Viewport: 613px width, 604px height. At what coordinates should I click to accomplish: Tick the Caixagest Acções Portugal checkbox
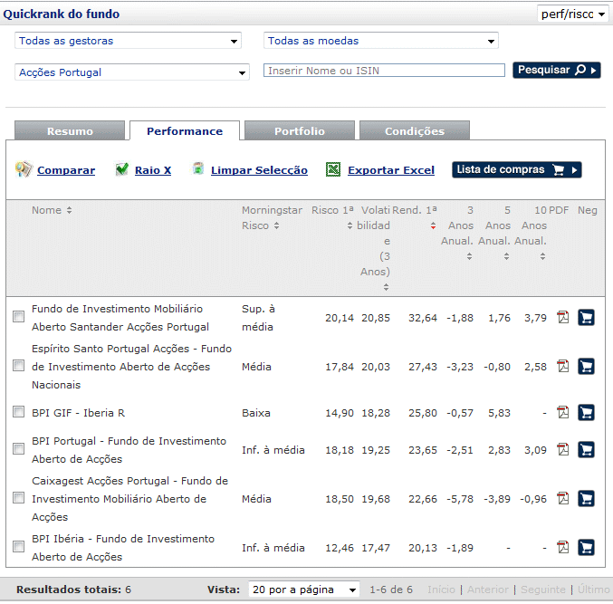[18, 498]
